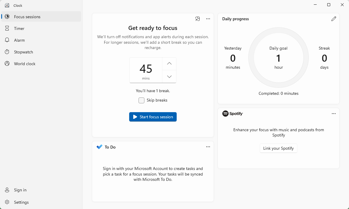Click the edit pencil in Daily progress
Viewport: 349px width, 209px height.
(x=333, y=19)
